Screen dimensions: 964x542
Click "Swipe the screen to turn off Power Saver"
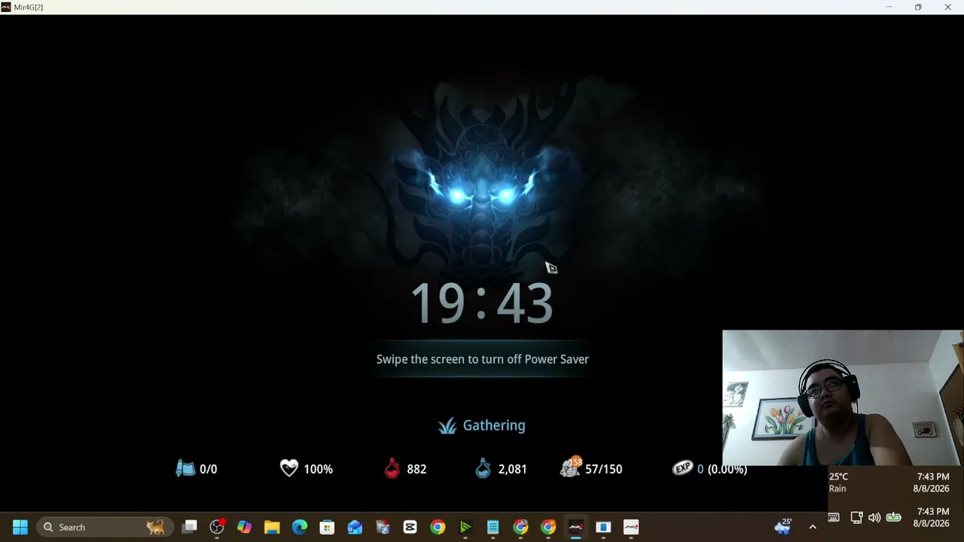click(x=483, y=359)
